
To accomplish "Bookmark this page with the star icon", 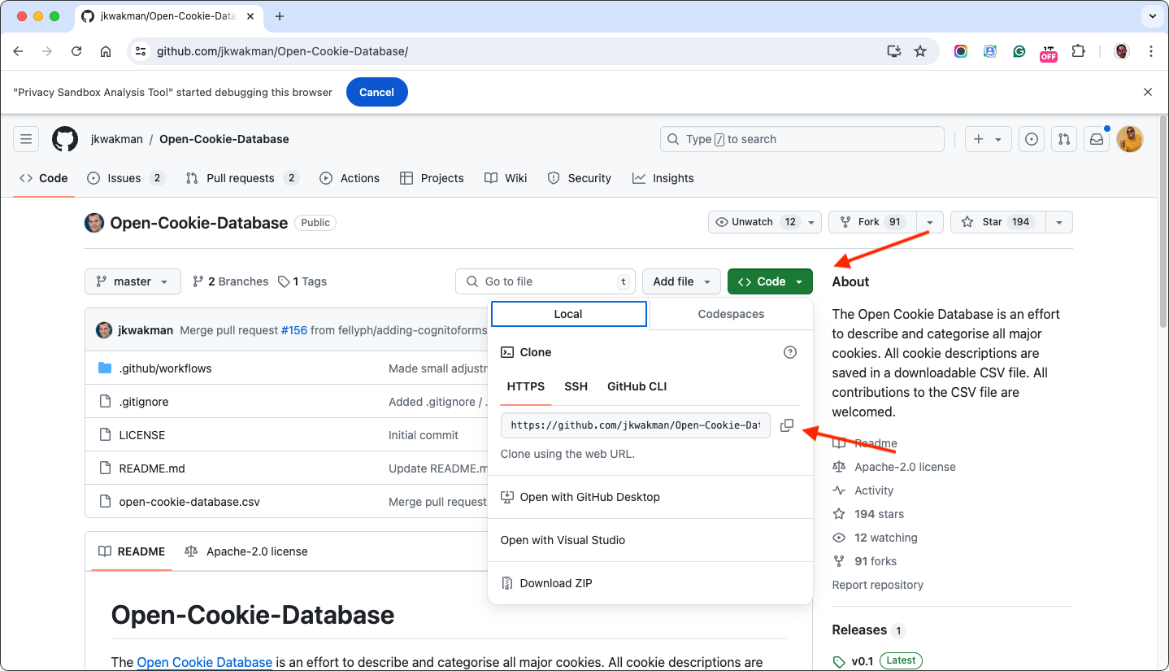I will [920, 51].
